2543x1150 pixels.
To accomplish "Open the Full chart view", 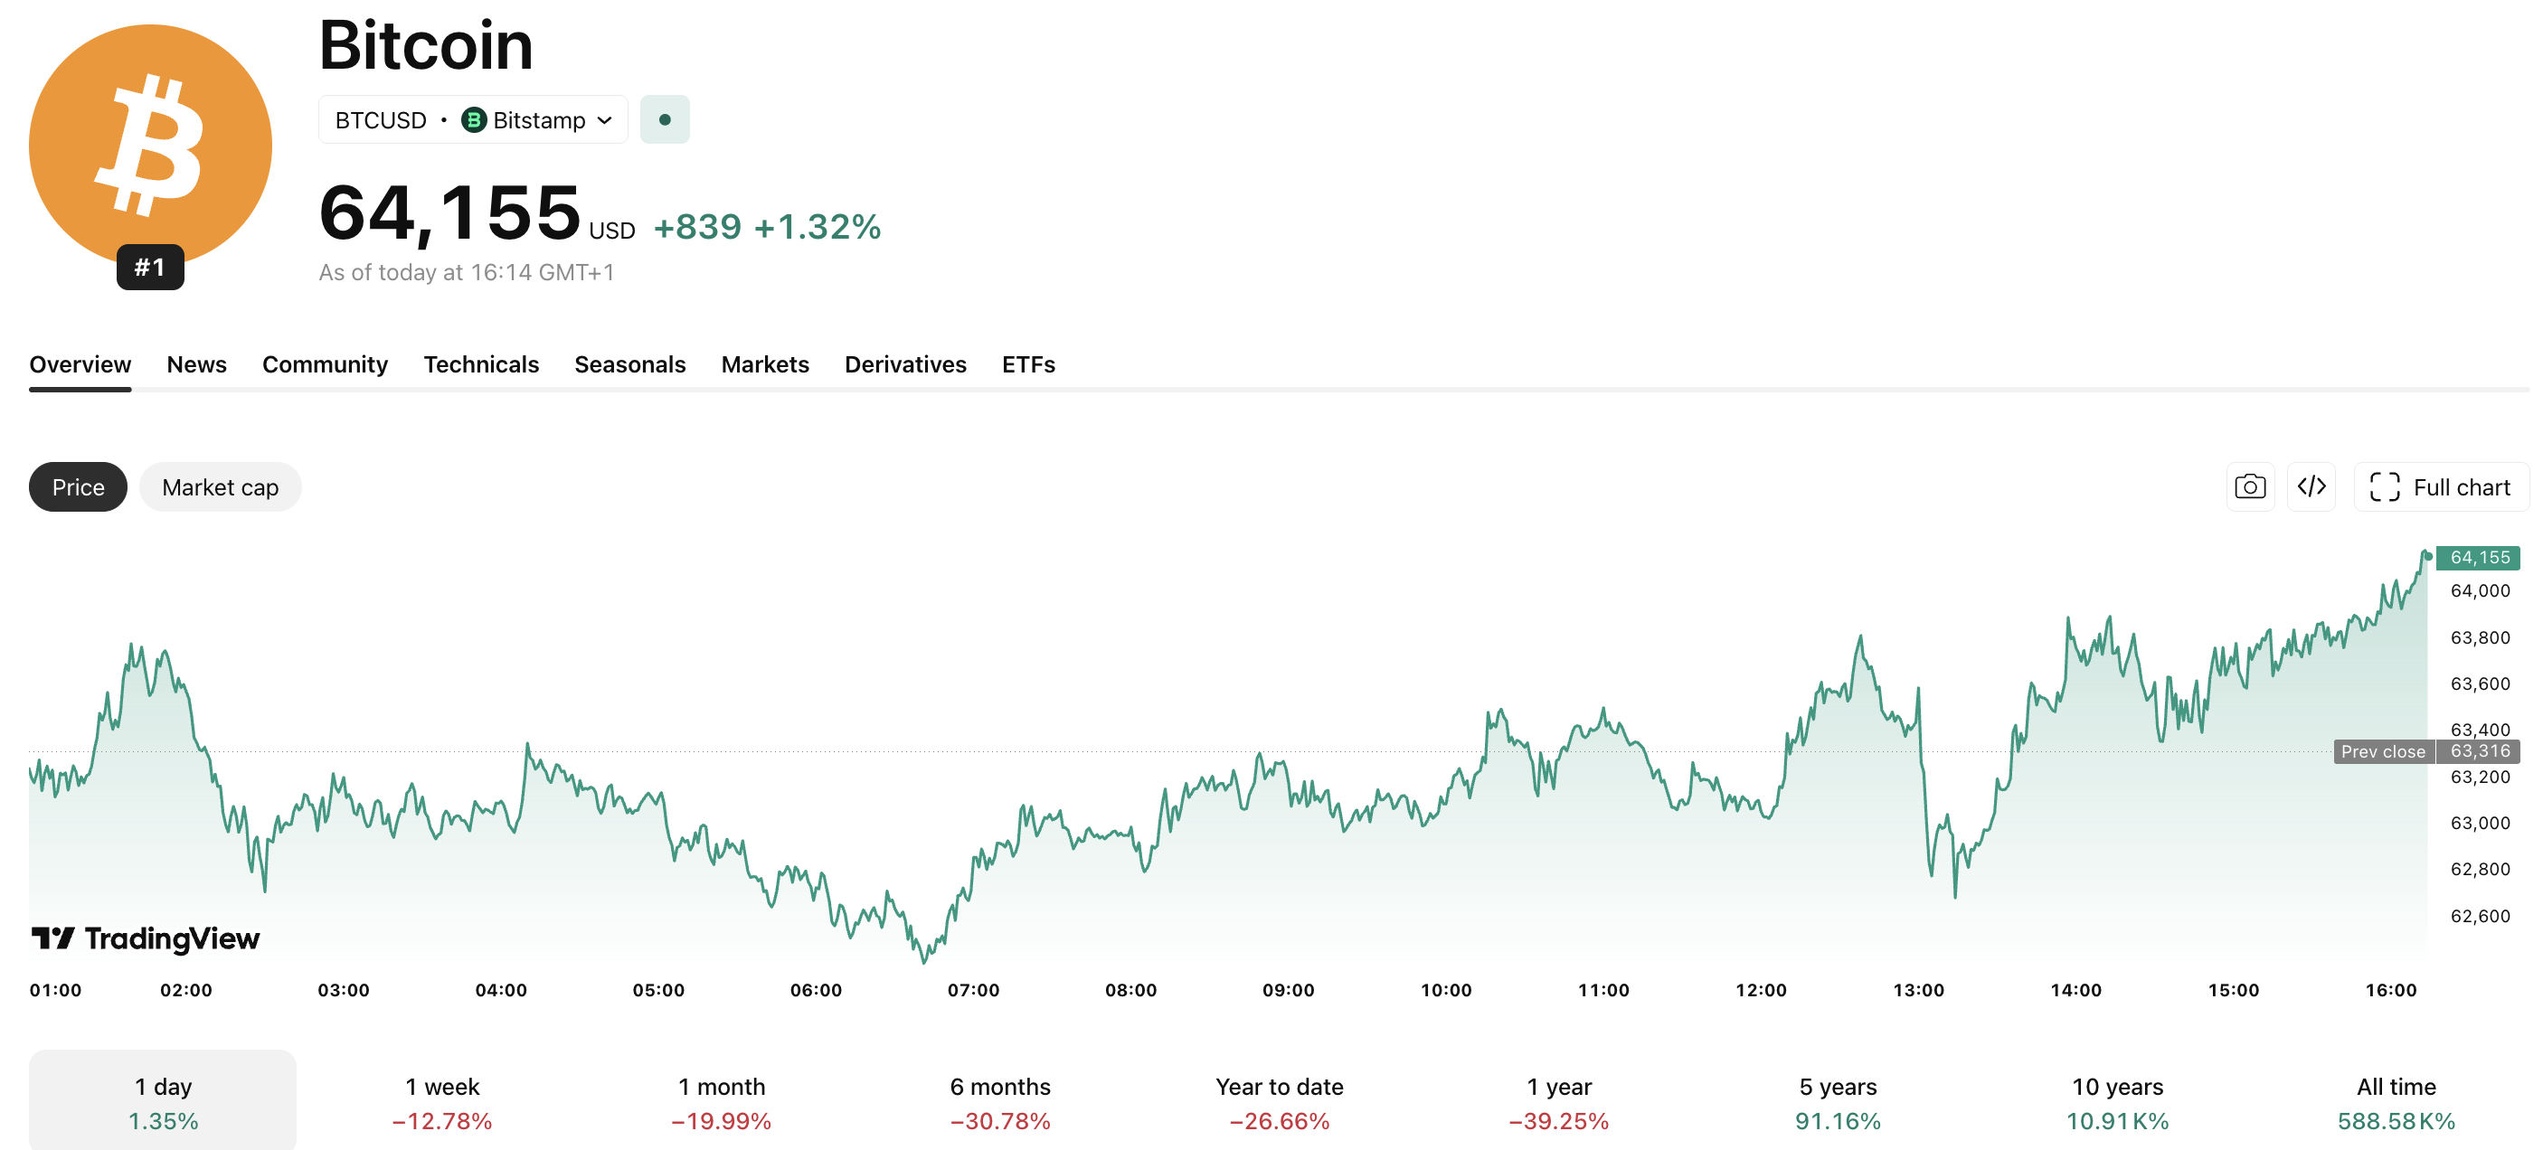I will click(2440, 486).
